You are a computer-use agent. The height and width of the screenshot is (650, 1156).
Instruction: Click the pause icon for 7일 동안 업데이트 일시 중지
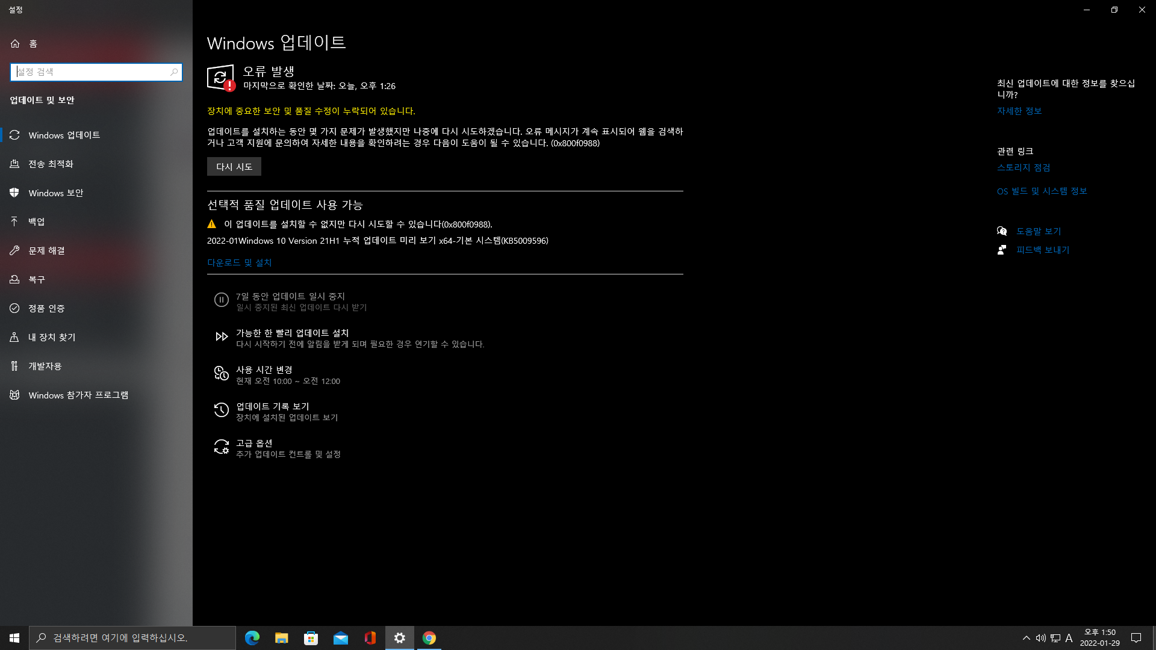tap(222, 300)
